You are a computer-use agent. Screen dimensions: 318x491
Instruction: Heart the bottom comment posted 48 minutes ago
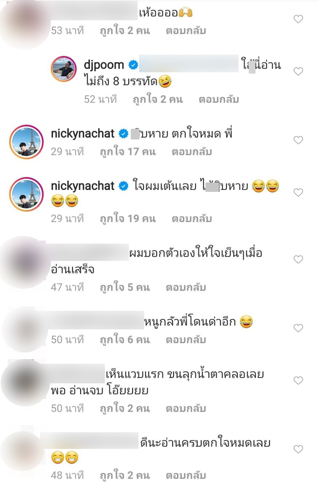tap(298, 449)
